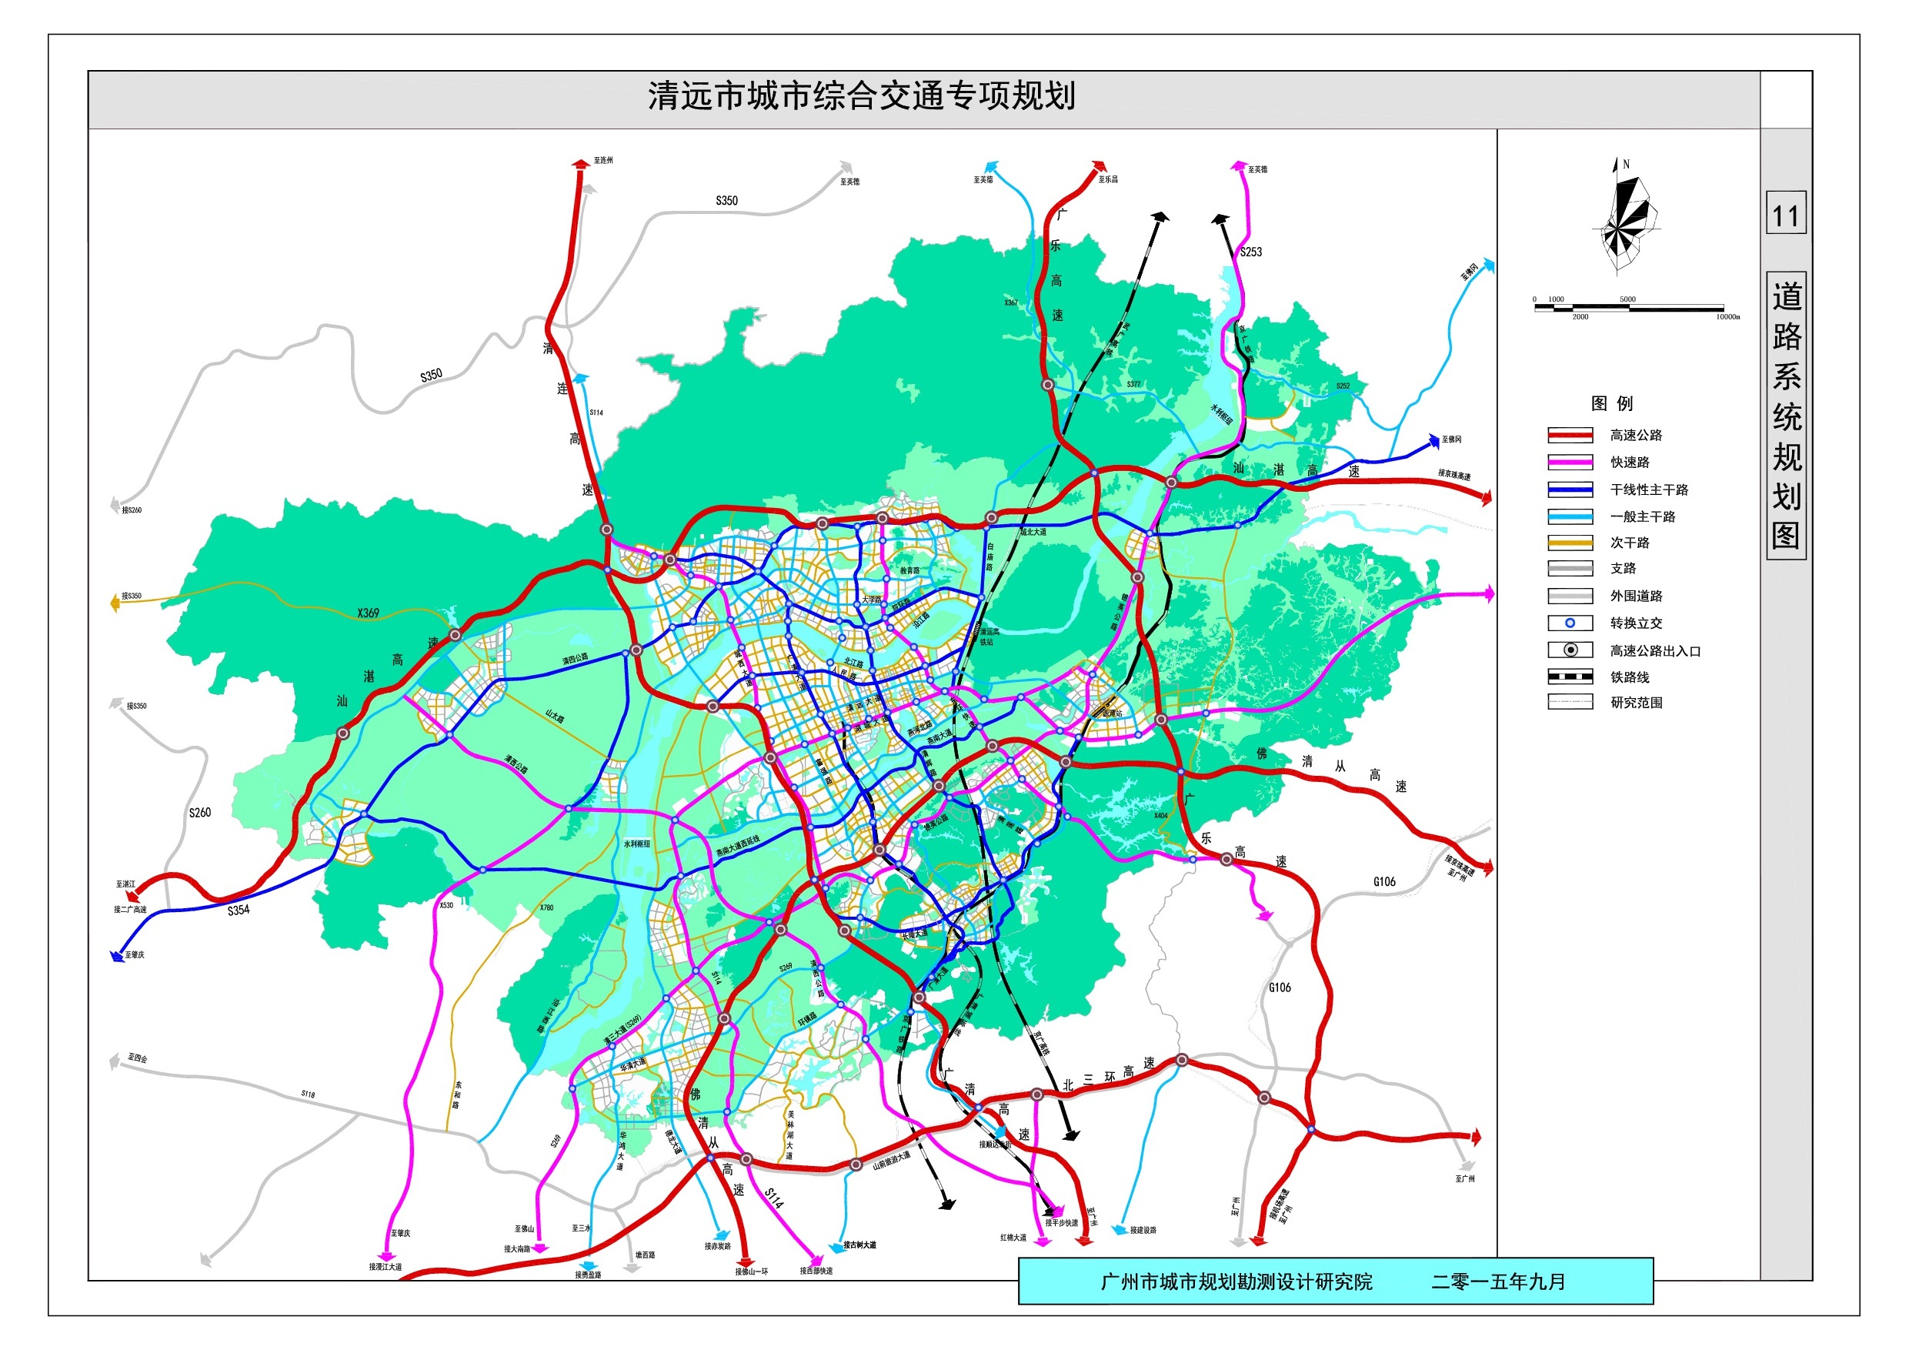The width and height of the screenshot is (1909, 1350).
Task: Click the dark blue 干线性主干路 swatch
Action: pyautogui.click(x=1570, y=490)
